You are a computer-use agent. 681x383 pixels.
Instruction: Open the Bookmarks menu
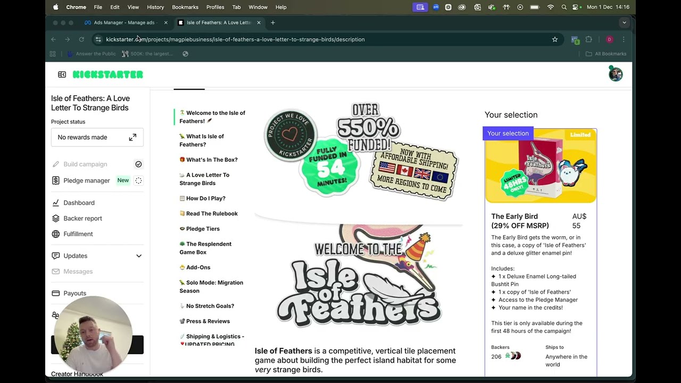tap(185, 7)
